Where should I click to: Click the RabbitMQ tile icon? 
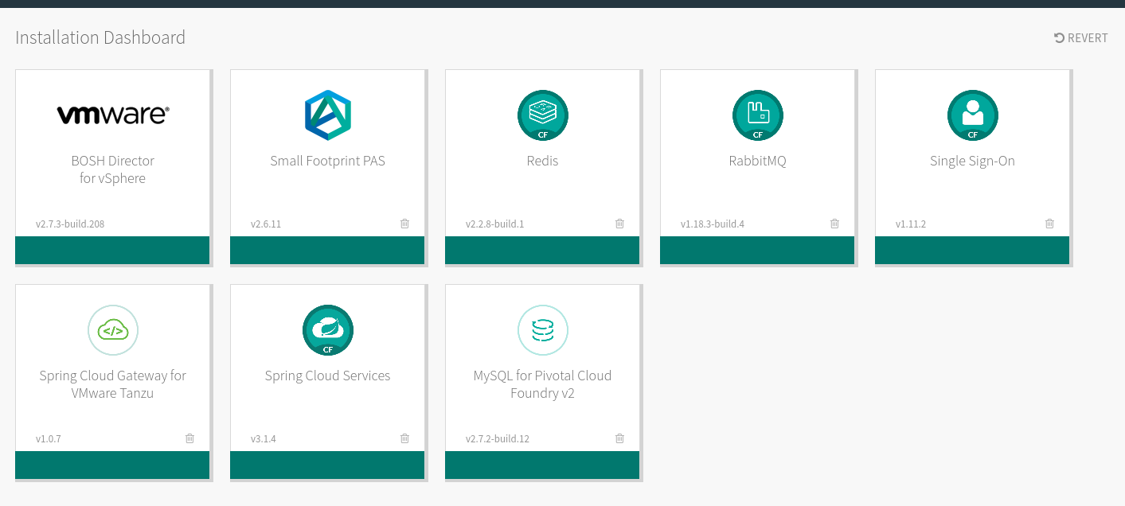click(757, 115)
